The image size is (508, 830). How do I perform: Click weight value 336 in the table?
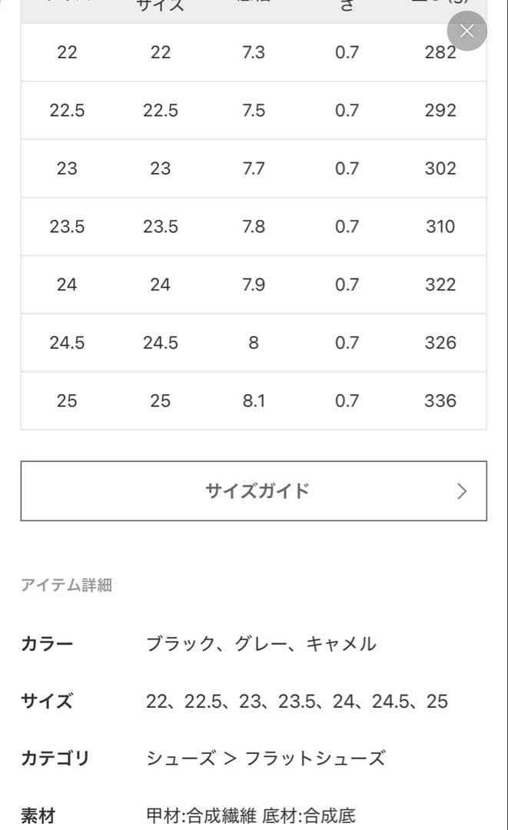(440, 401)
